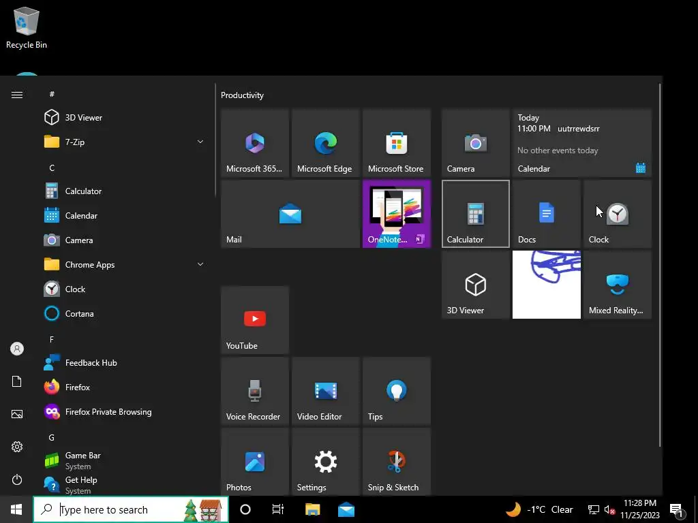Open the Settings gear in the Start sidebar

pyautogui.click(x=17, y=447)
